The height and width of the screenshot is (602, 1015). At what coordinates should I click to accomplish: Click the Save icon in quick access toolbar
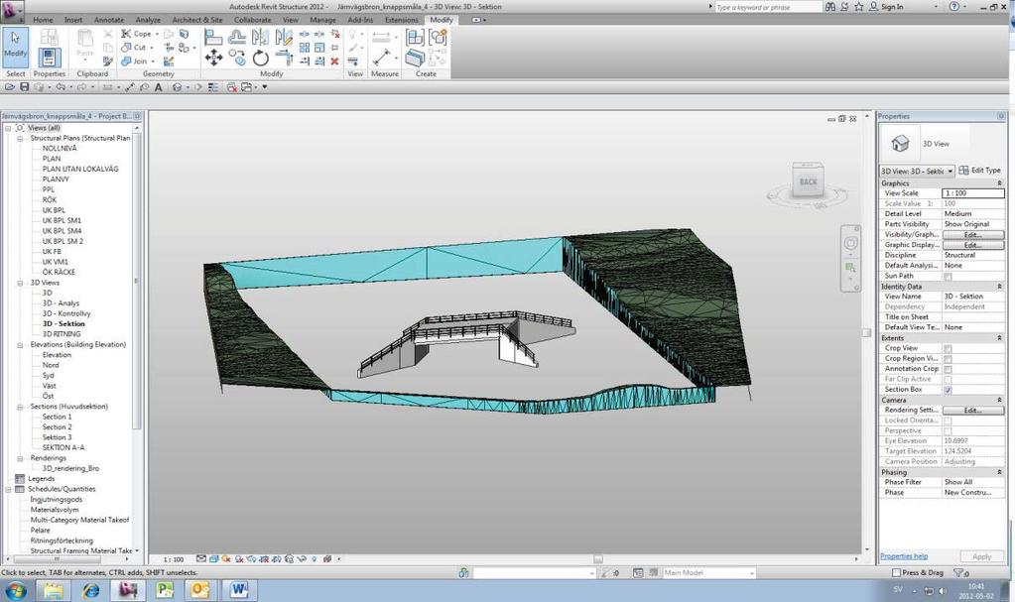point(25,86)
